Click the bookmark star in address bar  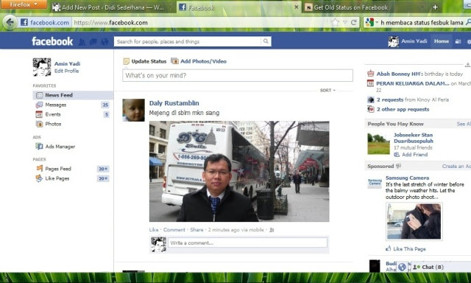point(335,23)
